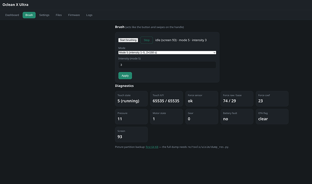Screen dimensions: 312x184
Task: Click the OTA flag clear value
Action: [x=263, y=119]
